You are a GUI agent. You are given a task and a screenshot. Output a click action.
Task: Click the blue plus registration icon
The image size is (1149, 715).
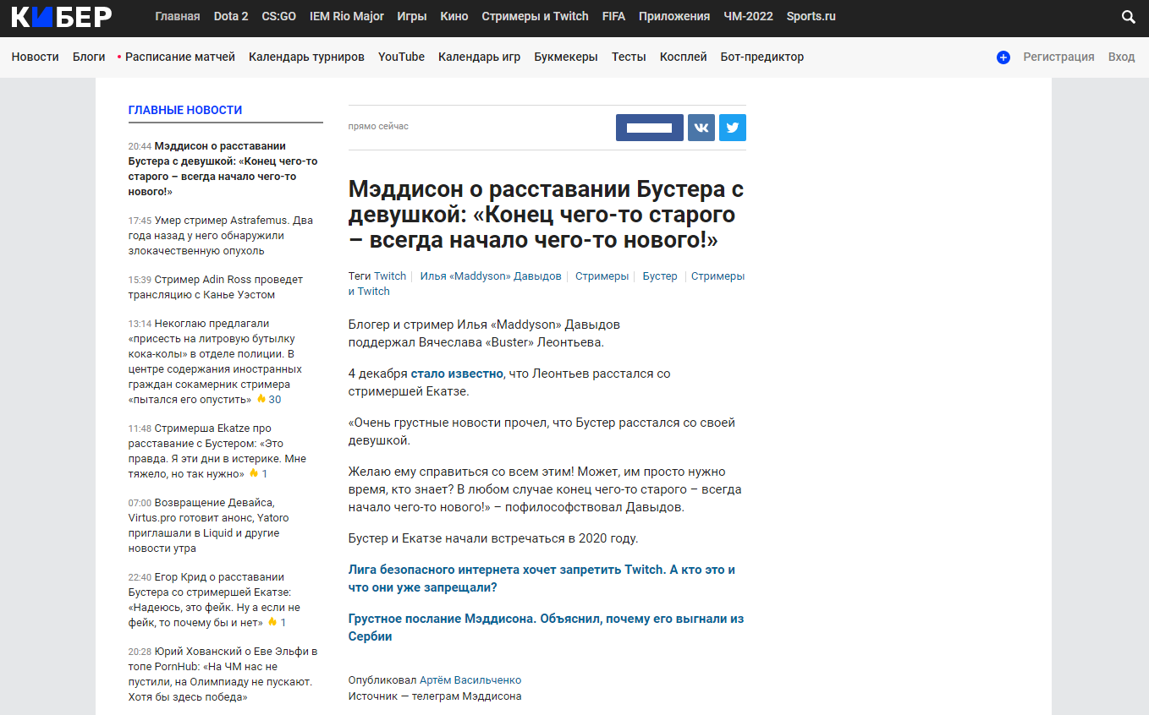tap(1003, 57)
